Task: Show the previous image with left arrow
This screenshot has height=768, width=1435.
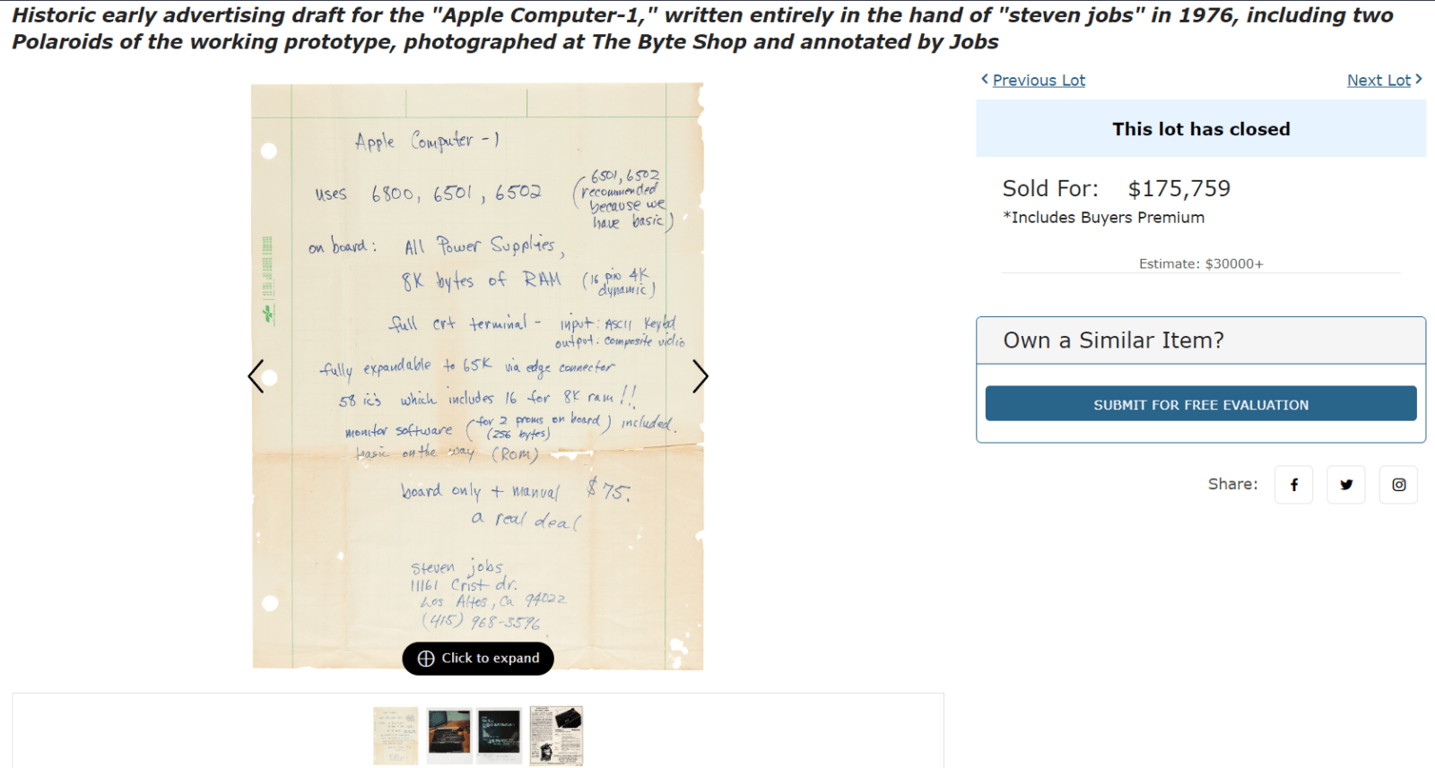Action: point(257,376)
